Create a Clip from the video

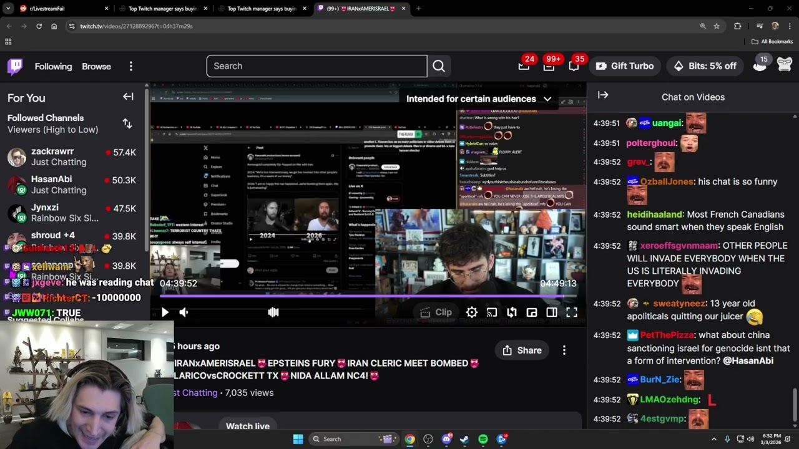click(436, 312)
